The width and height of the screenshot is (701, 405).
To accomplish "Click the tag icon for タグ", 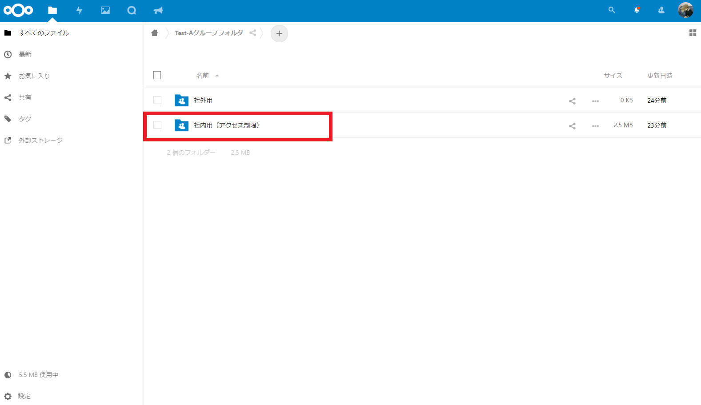I will pos(8,119).
